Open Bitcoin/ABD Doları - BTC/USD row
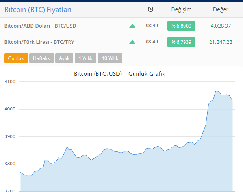 click(121, 26)
